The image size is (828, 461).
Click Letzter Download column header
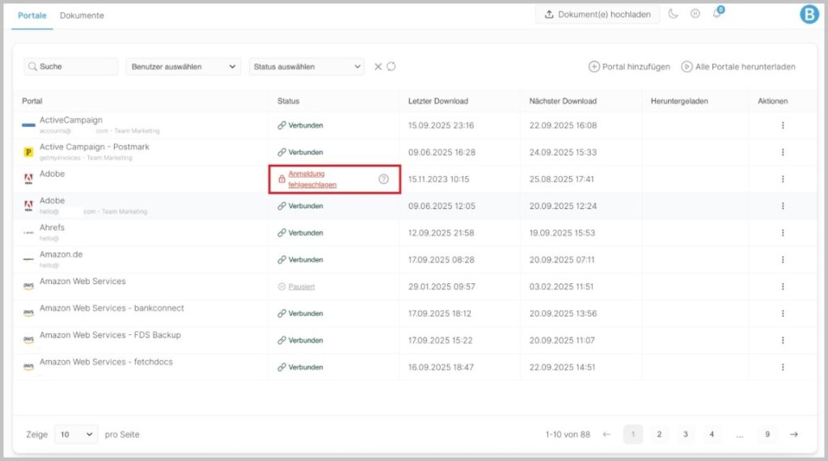point(437,101)
